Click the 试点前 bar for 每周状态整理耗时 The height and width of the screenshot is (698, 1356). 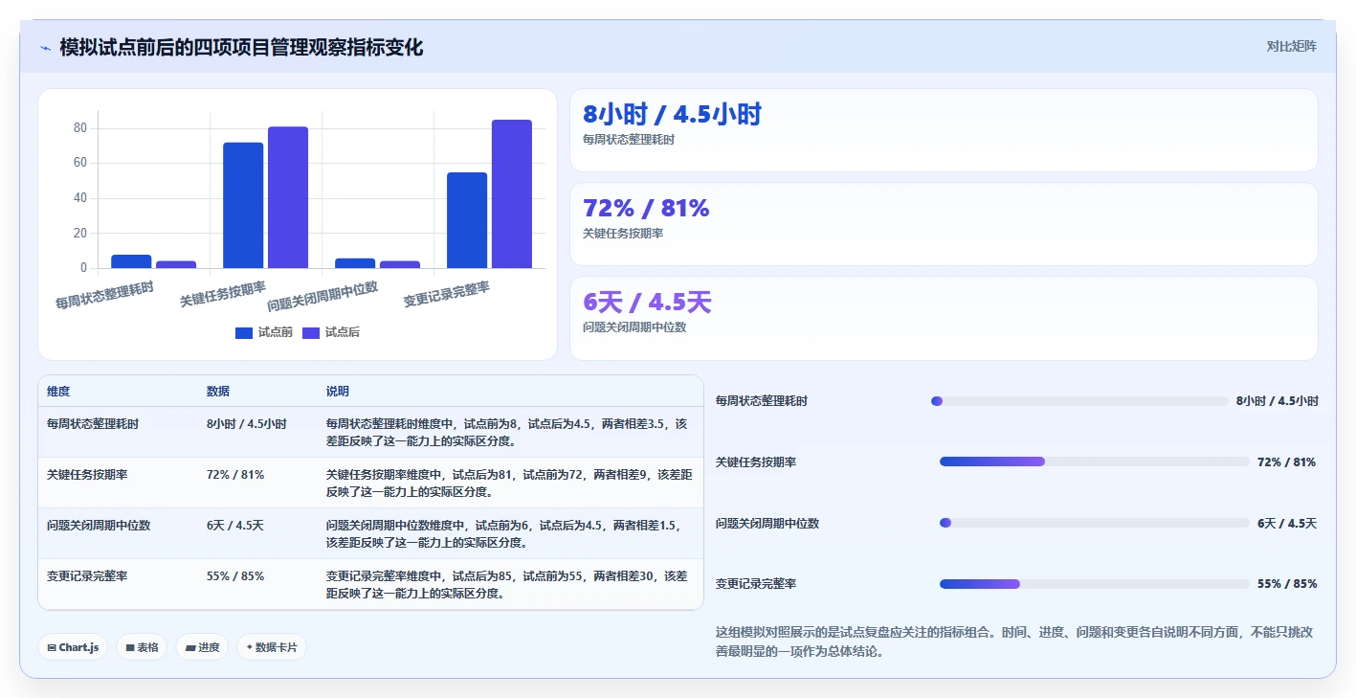click(x=131, y=261)
